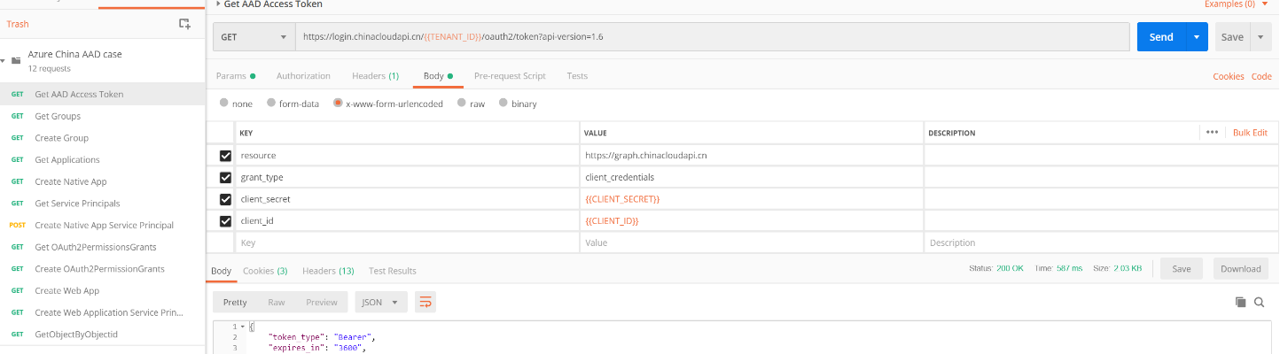Collapse JSON at line 1 fold arrow

[243, 327]
